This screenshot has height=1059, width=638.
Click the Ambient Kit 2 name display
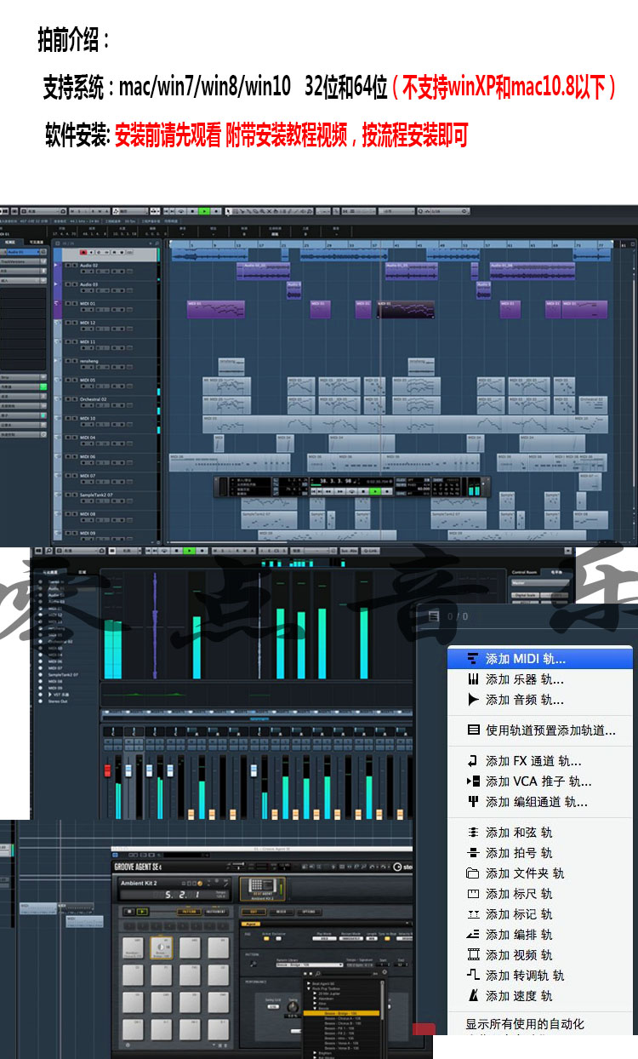(x=139, y=883)
